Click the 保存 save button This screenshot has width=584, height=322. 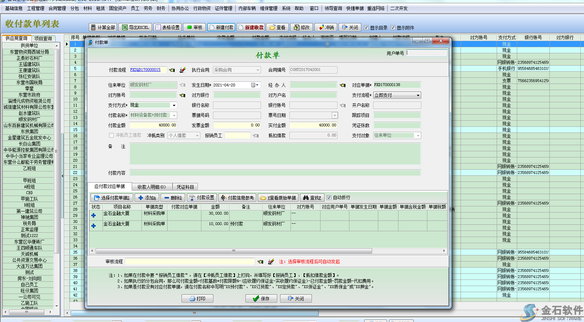coord(261,299)
